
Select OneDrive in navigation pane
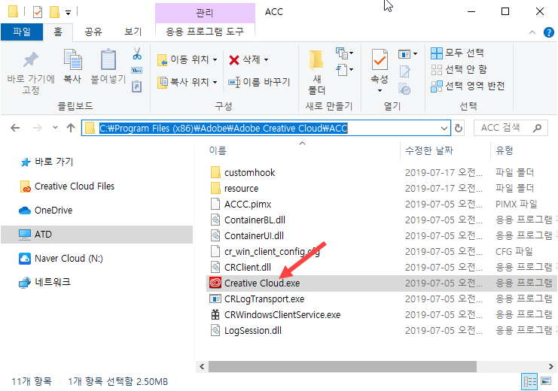coord(45,211)
